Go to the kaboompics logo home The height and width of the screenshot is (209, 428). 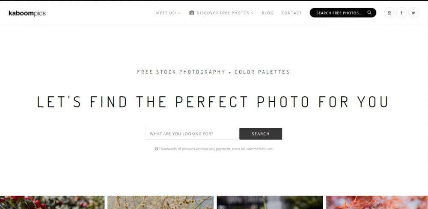(27, 13)
